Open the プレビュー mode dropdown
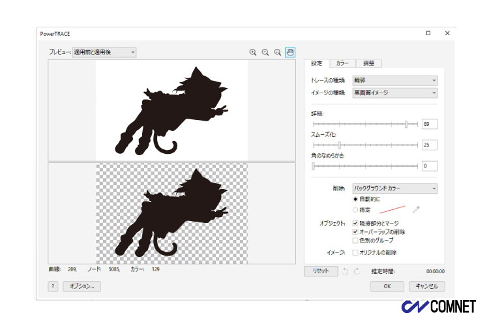The width and height of the screenshot is (489, 326). click(104, 52)
